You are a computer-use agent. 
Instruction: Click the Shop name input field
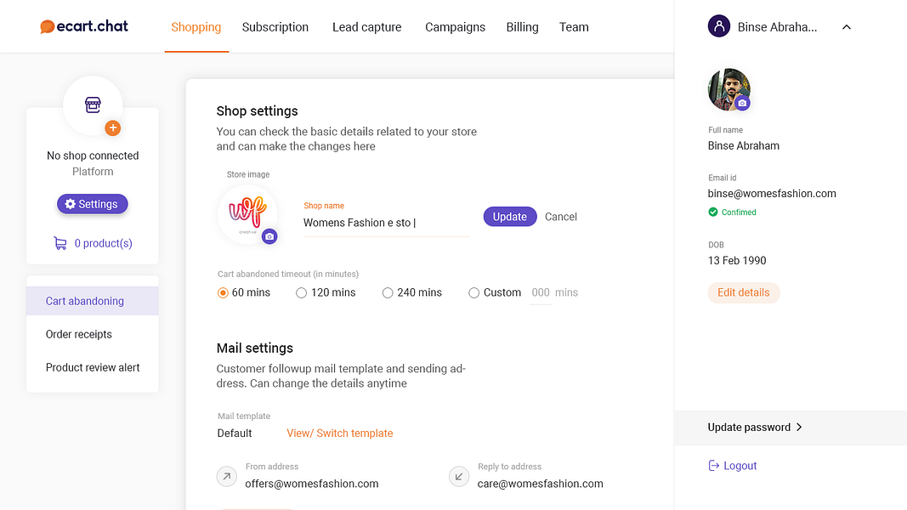[385, 223]
